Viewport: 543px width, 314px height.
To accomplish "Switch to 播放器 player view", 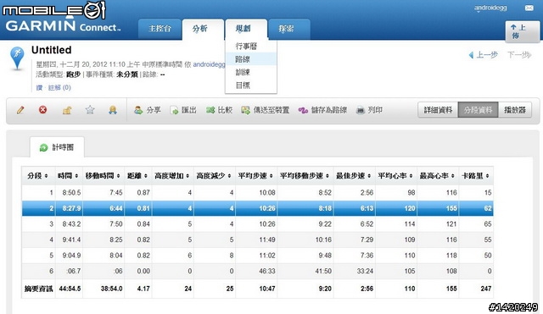I will coord(515,110).
